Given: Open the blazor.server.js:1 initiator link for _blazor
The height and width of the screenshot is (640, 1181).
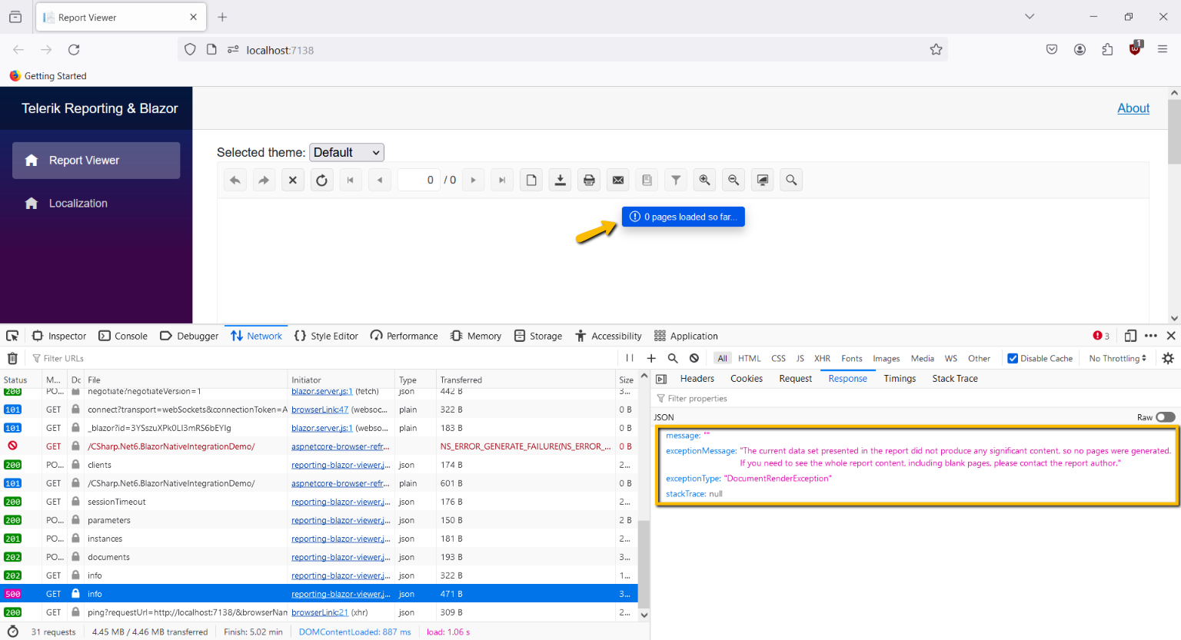Looking at the screenshot, I should pos(322,428).
